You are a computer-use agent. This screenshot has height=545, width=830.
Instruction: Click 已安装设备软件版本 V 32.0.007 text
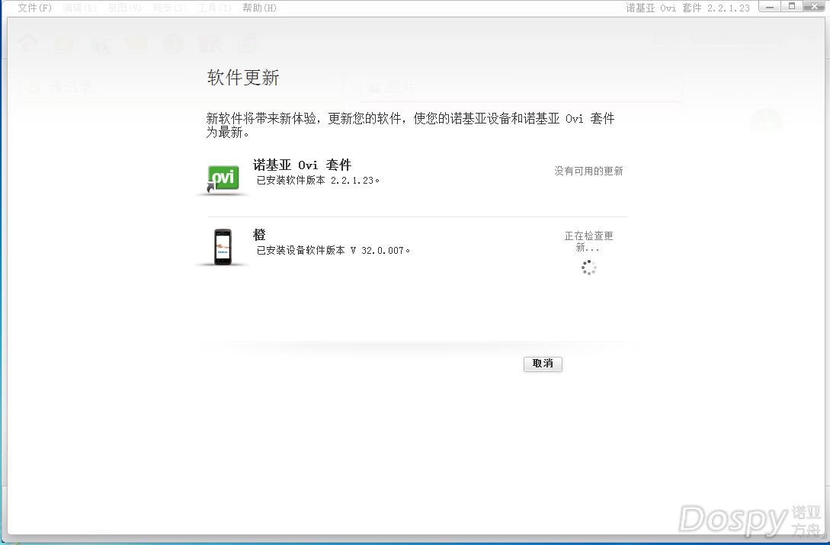click(334, 251)
